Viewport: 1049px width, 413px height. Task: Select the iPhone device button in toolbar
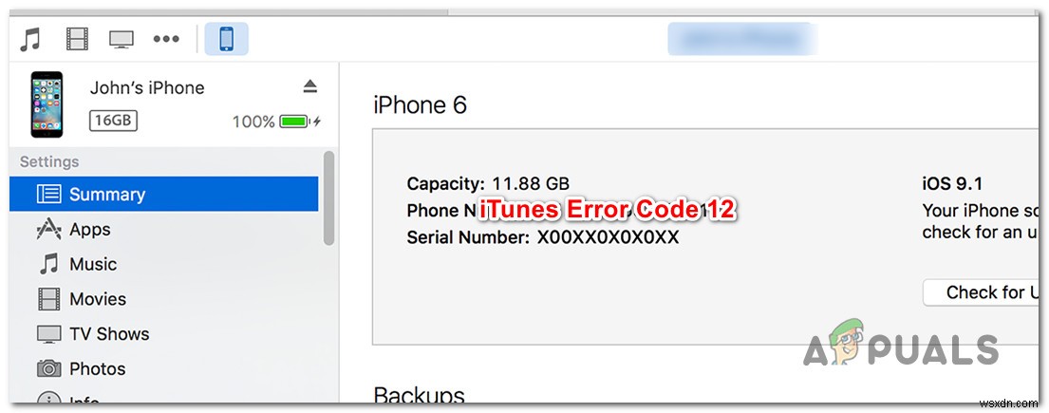[x=226, y=39]
